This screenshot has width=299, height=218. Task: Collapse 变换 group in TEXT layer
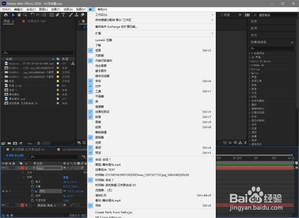coord(24,177)
